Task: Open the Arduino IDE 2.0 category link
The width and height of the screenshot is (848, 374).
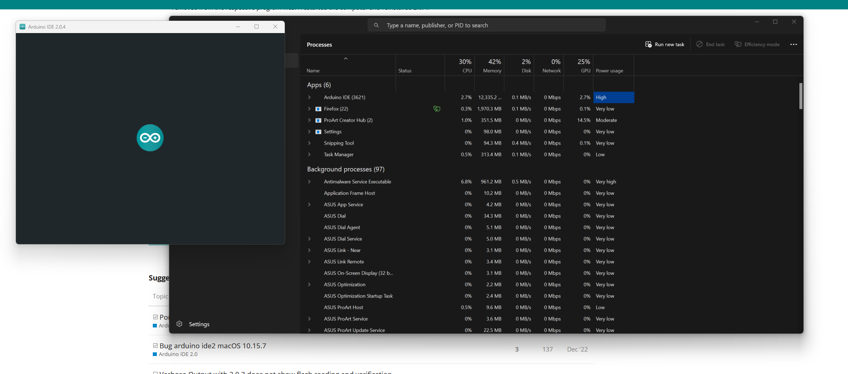Action: 178,354
